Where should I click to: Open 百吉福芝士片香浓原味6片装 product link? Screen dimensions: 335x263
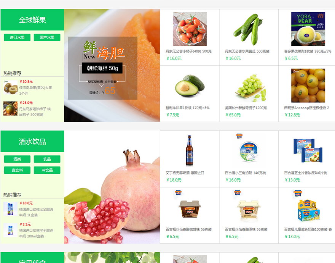pyautogui.click(x=306, y=173)
